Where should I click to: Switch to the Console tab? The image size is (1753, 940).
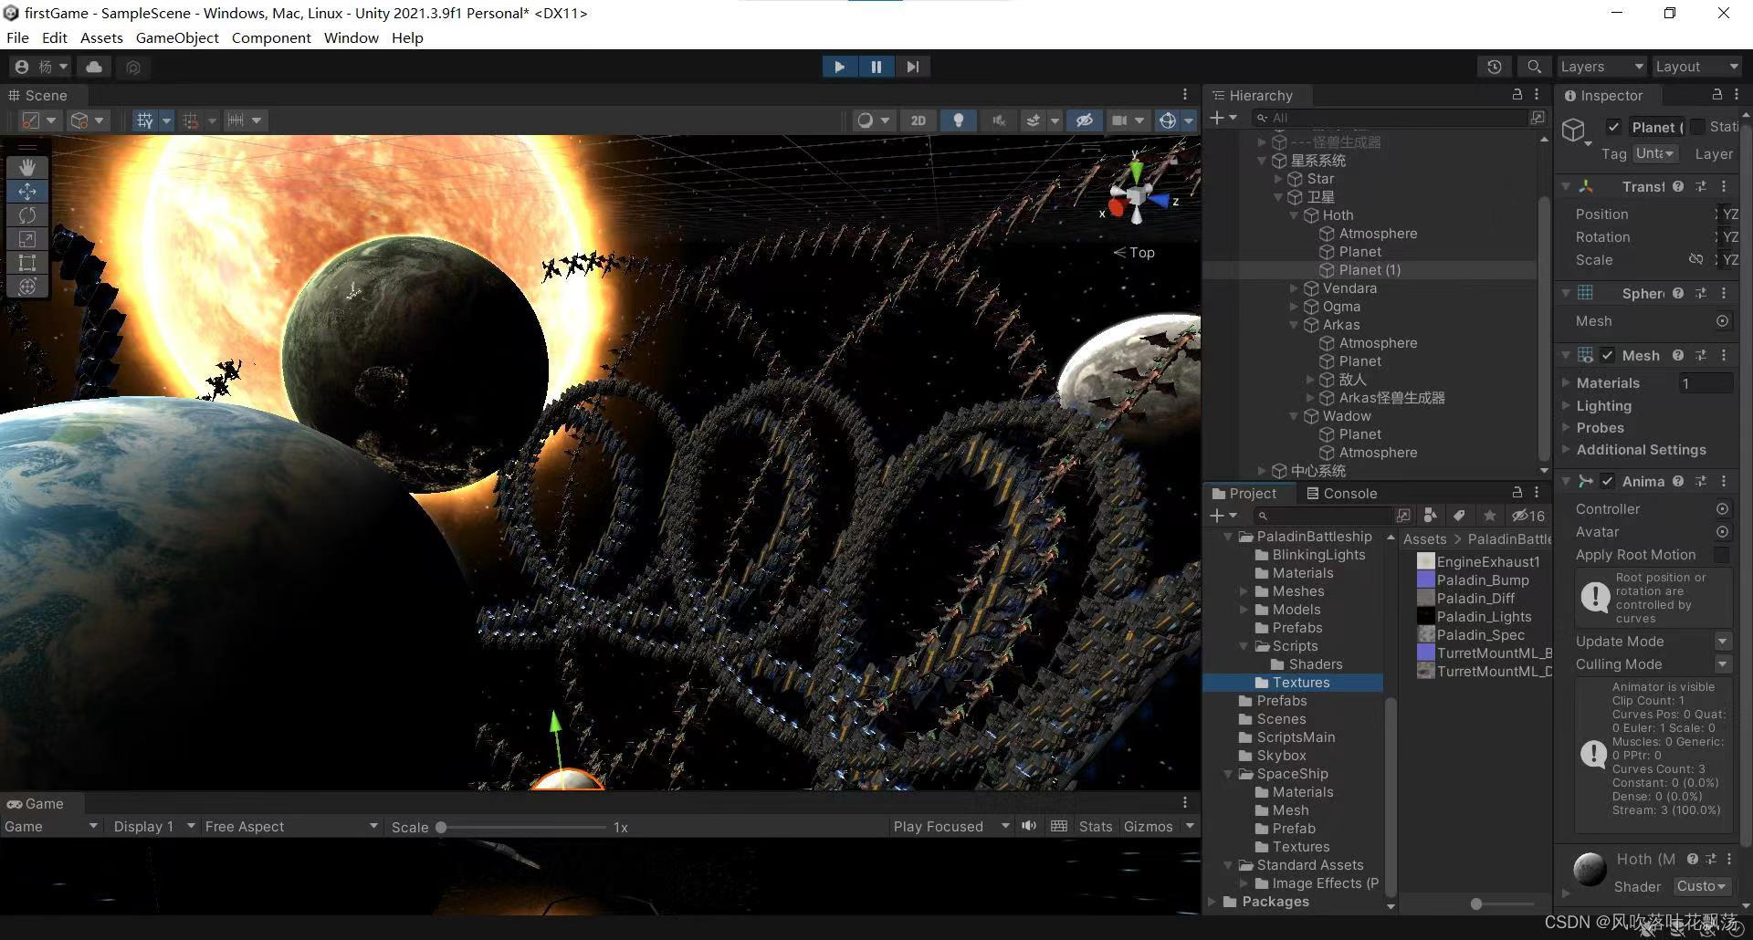click(x=1341, y=493)
